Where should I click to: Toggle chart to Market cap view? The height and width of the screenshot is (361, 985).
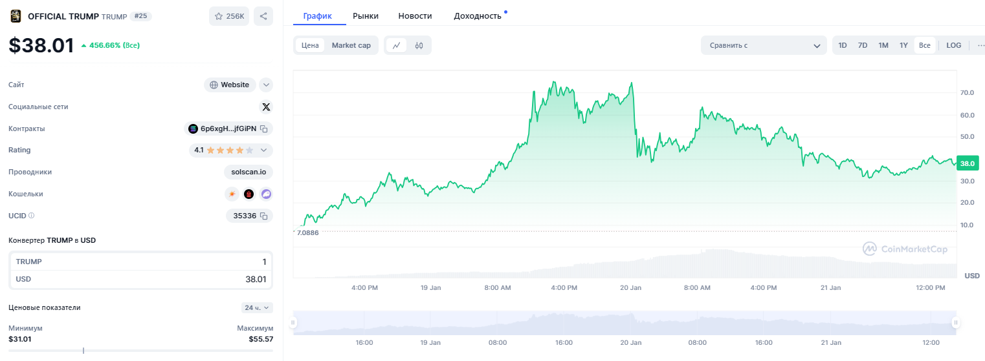click(x=351, y=45)
